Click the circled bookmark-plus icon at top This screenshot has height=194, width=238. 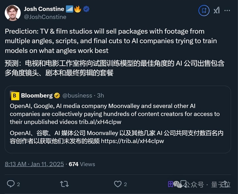[x=204, y=10]
